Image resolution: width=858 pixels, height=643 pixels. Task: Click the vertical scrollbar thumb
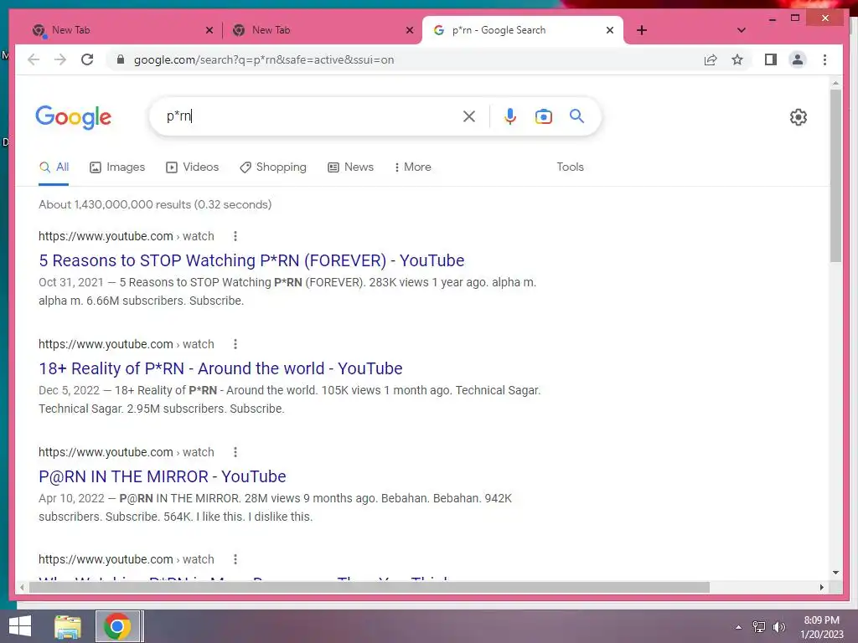(x=835, y=175)
